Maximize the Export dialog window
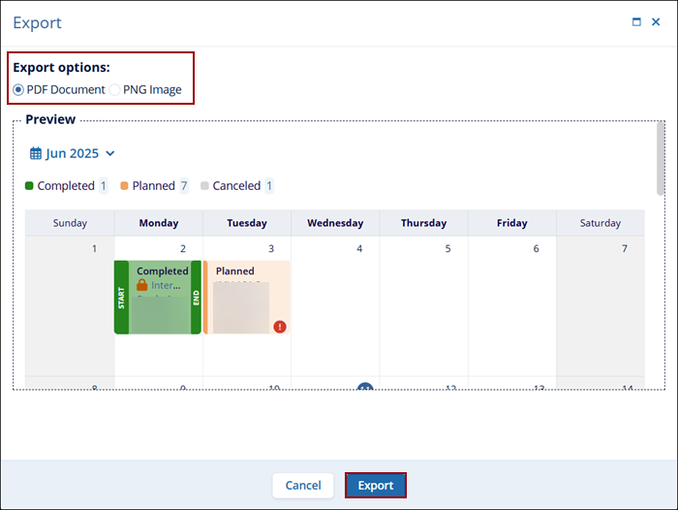 pos(636,21)
